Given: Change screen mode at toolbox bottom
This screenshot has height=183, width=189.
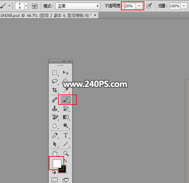Looking at the screenshot, I should pos(66,180).
